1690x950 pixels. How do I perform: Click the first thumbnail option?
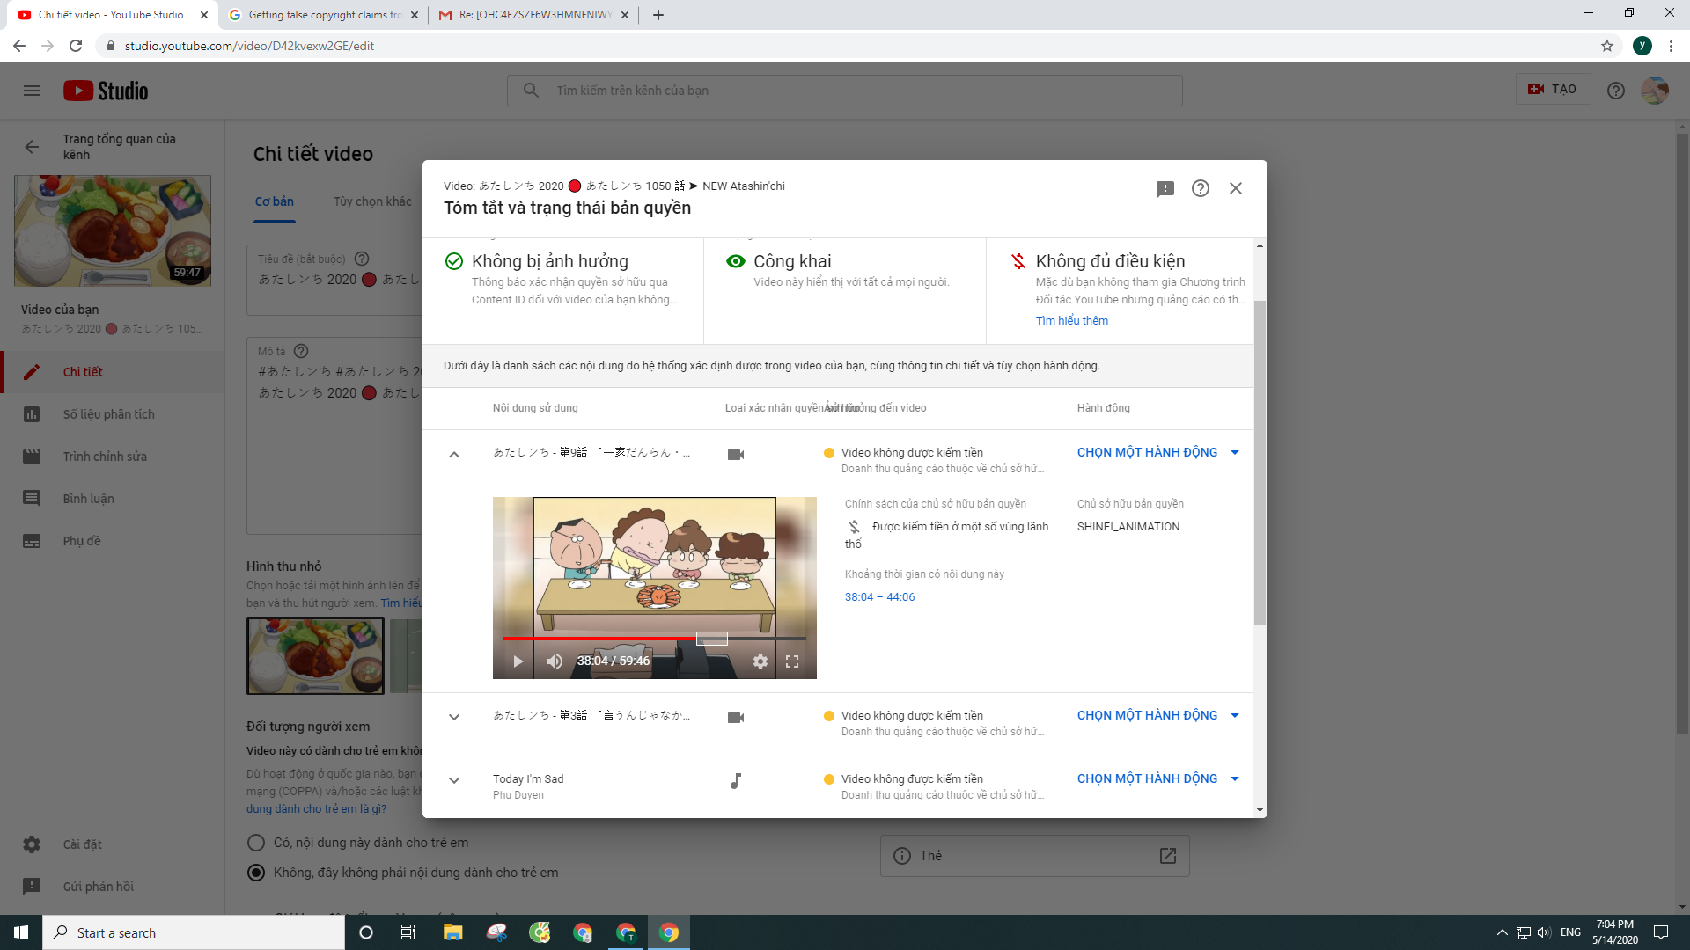[315, 656]
